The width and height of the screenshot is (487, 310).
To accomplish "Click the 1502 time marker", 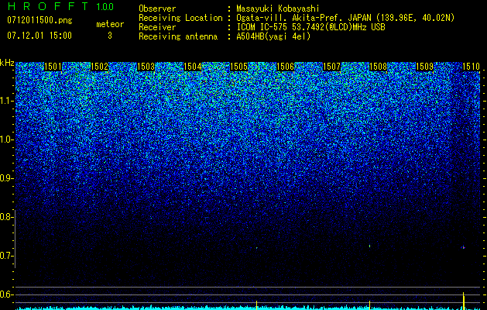I will [99, 67].
